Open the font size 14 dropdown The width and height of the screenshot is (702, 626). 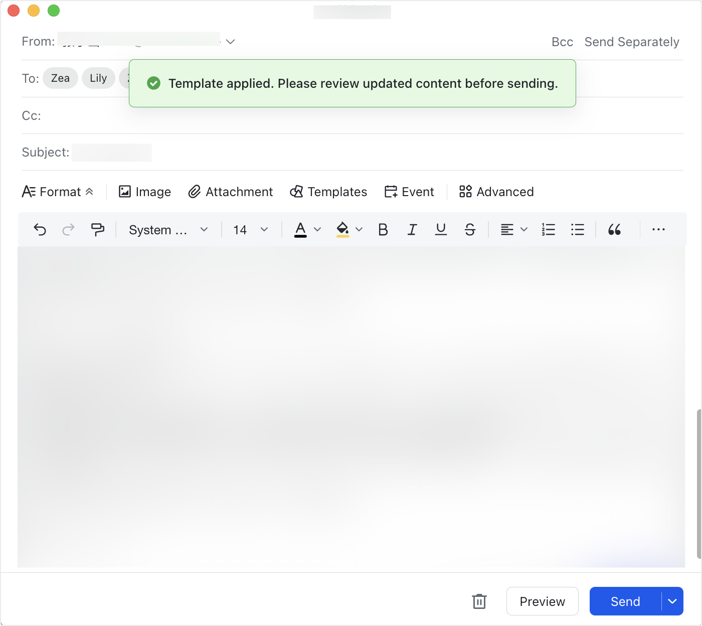pos(250,230)
